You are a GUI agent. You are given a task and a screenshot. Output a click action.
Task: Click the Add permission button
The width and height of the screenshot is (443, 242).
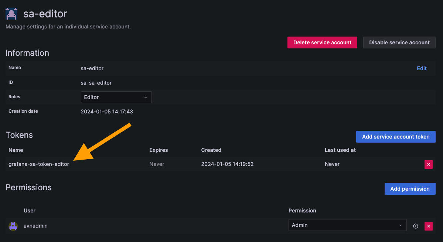click(x=410, y=189)
